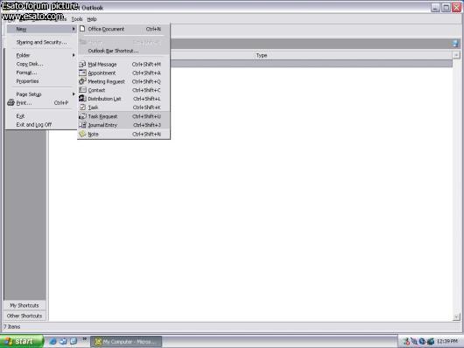The width and height of the screenshot is (464, 348).
Task: Choose Exit and Log Off
Action: [34, 124]
